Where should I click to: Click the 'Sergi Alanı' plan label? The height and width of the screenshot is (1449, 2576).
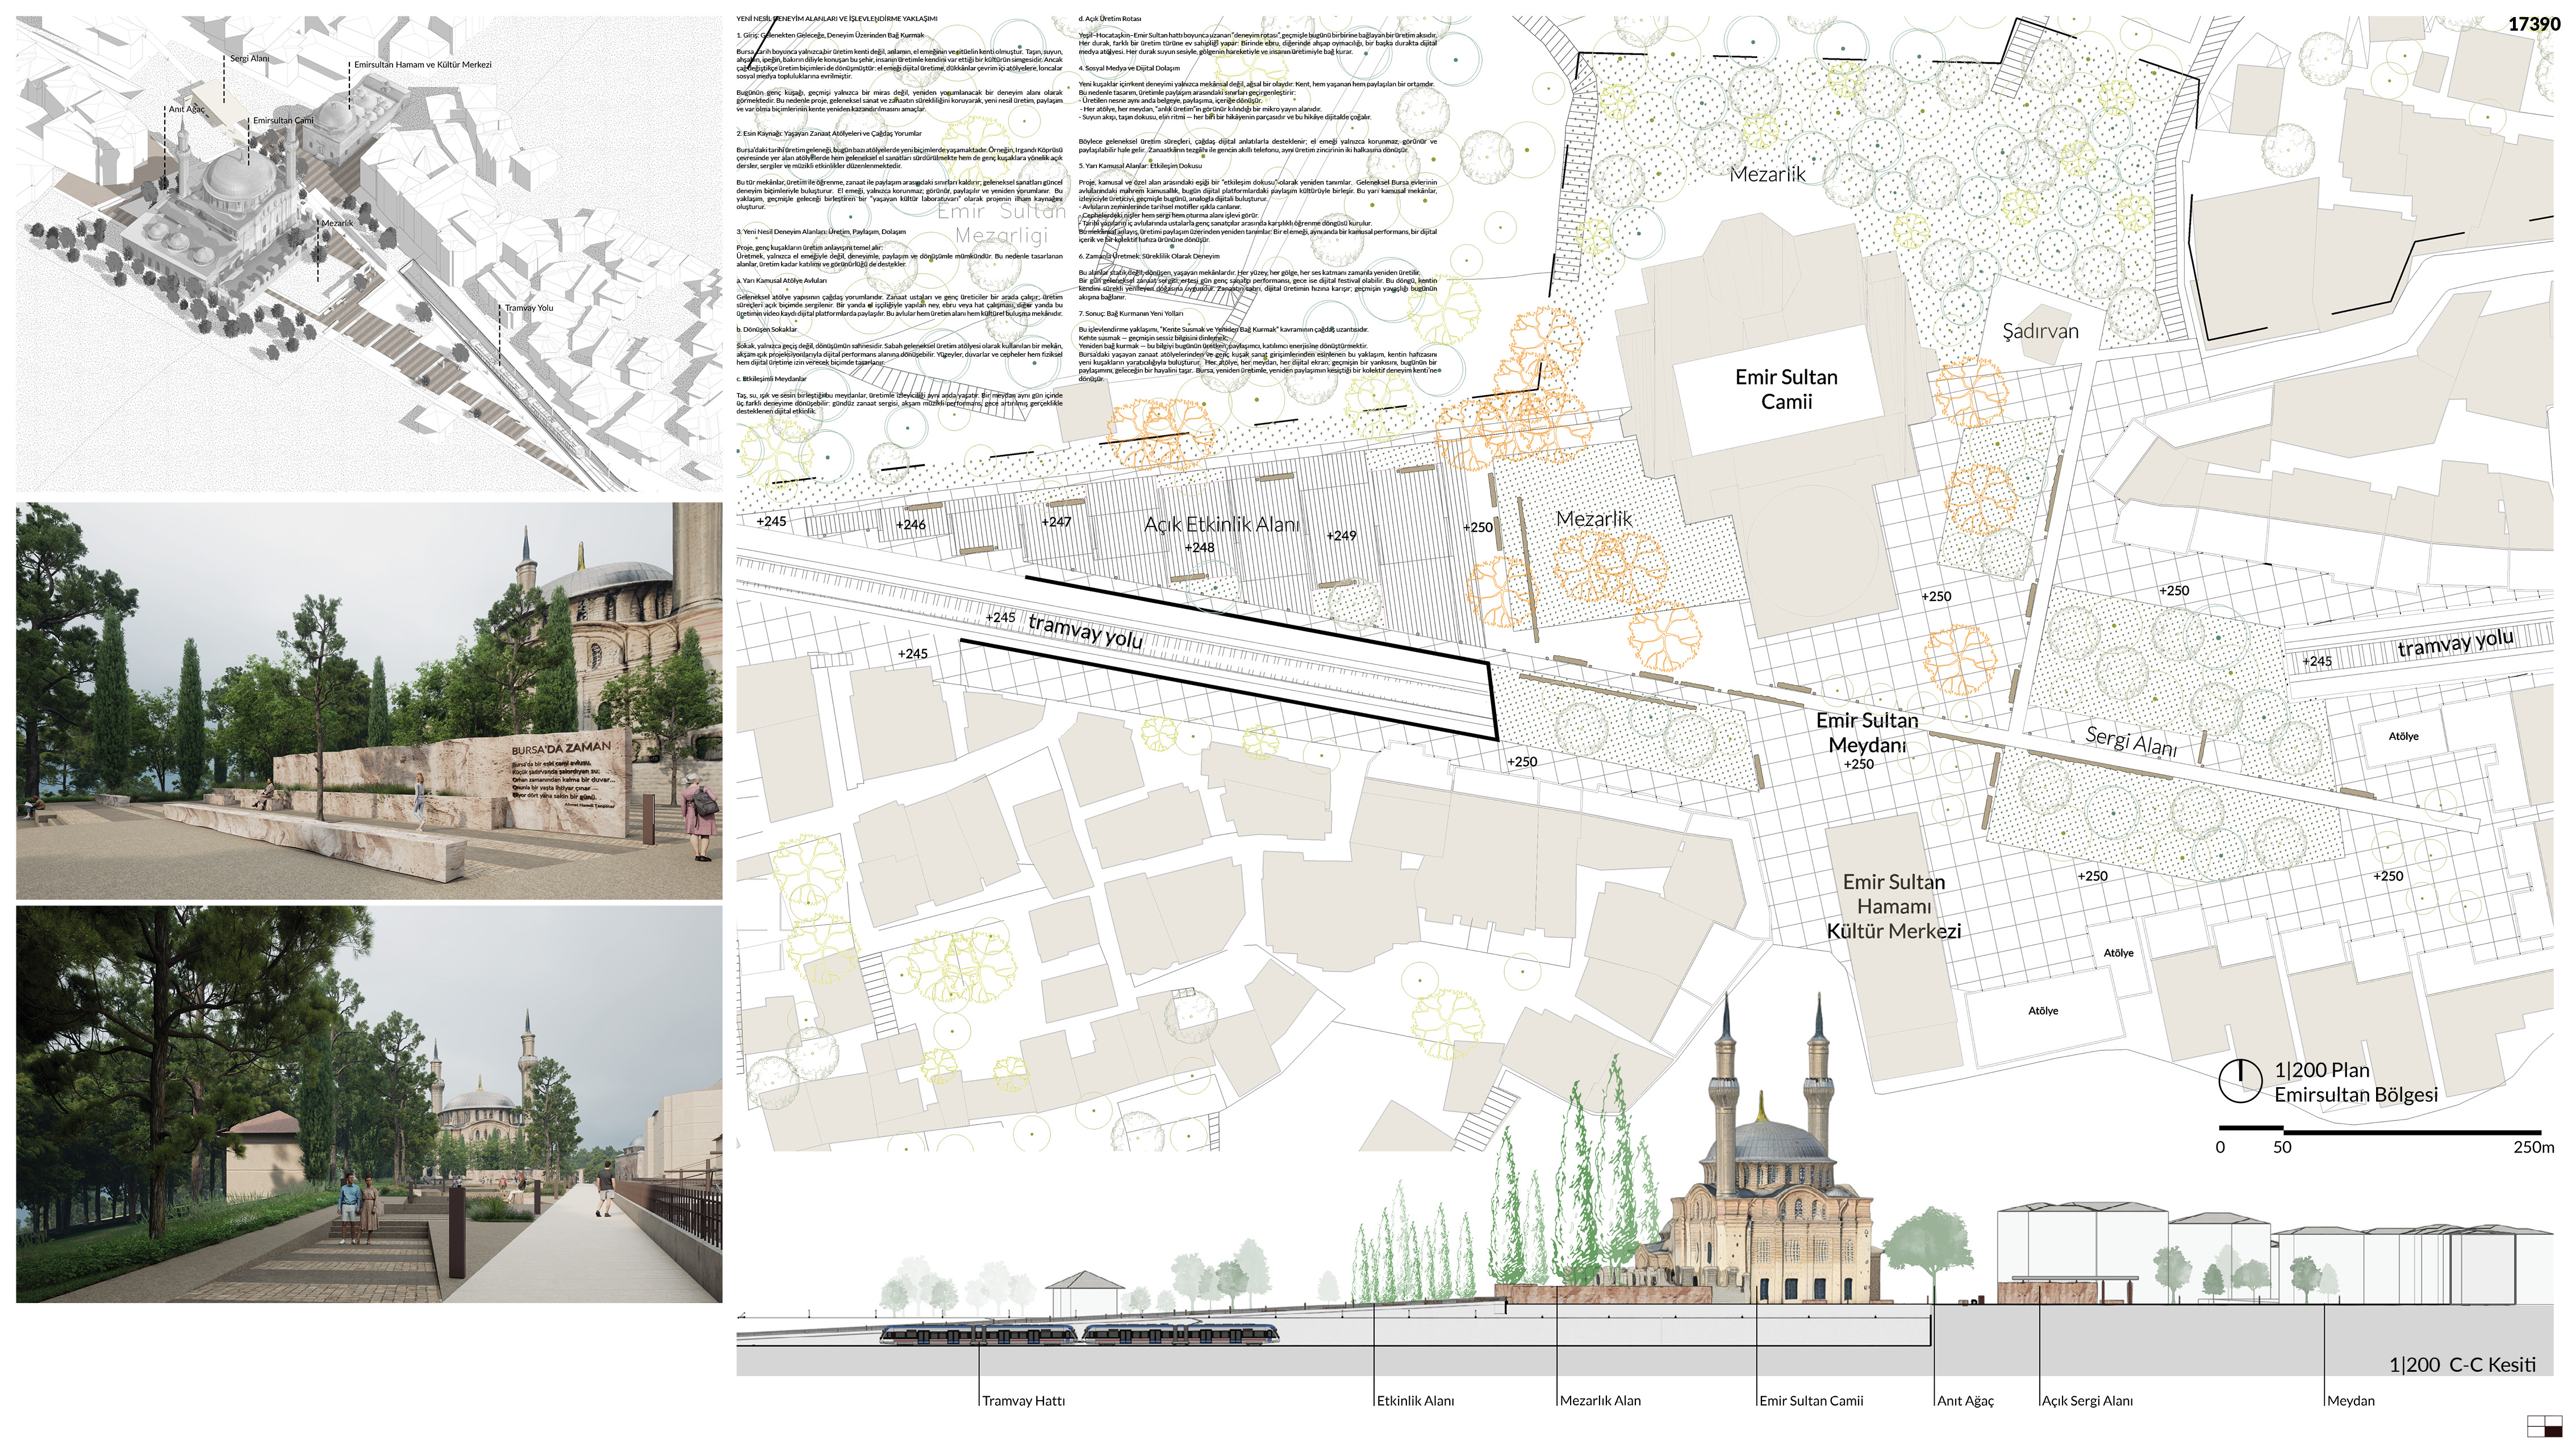click(2130, 742)
